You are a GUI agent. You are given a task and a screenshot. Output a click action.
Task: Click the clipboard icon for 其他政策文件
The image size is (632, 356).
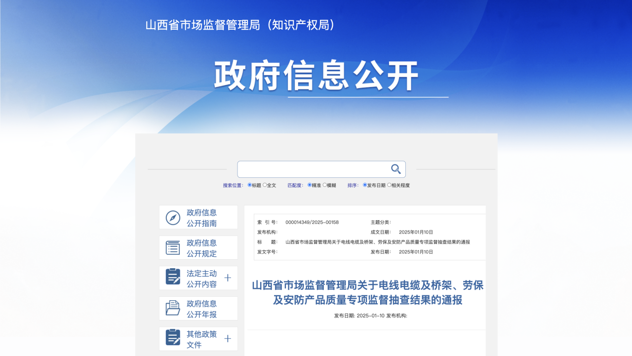[x=173, y=339]
